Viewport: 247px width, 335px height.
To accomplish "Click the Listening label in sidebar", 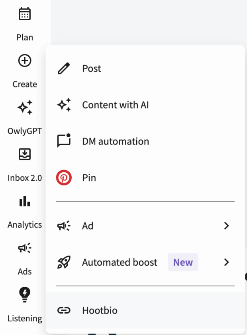I will tap(25, 318).
